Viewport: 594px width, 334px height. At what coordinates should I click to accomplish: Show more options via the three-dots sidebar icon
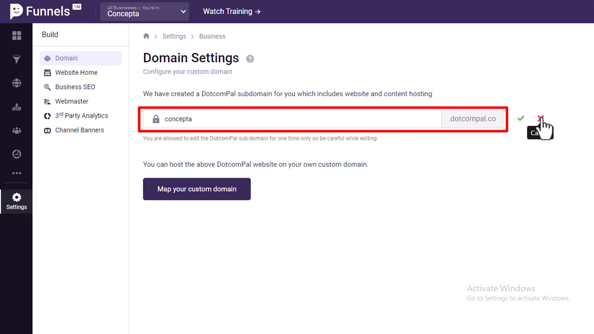(x=17, y=173)
